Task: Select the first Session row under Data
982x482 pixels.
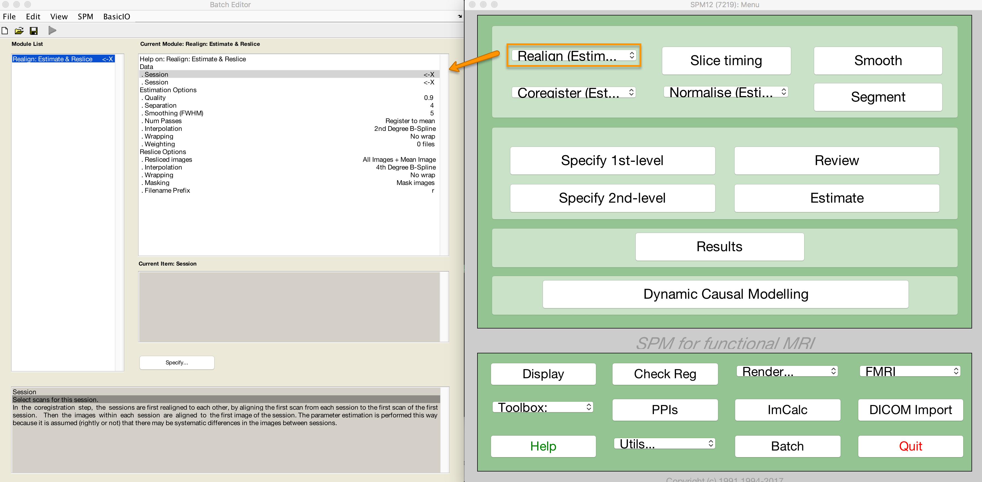Action: coord(289,75)
